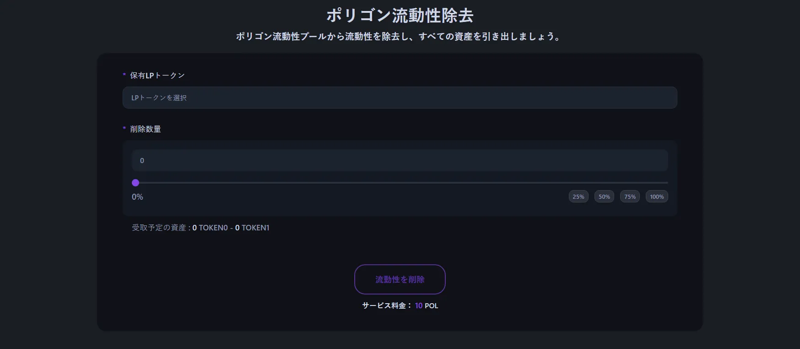Click the asterisk beside 保有LPトークン
Screen dimensions: 800x349
pyautogui.click(x=124, y=75)
